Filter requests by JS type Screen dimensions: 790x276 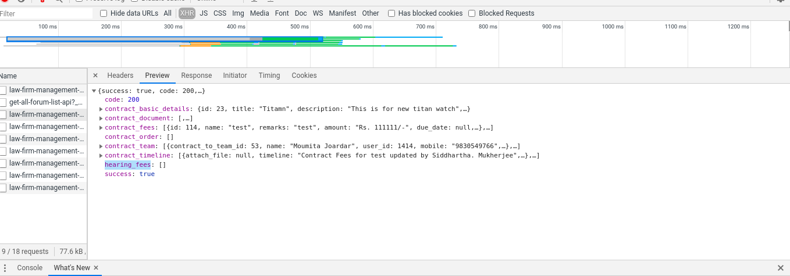point(204,13)
